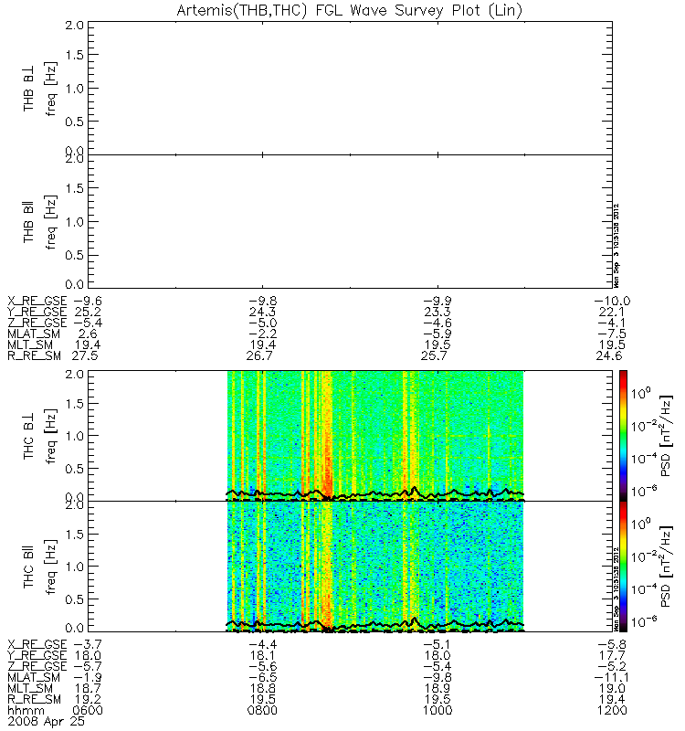Click the THB radial distance value '25.7'
Screen dimensions: 685x731
(434, 355)
